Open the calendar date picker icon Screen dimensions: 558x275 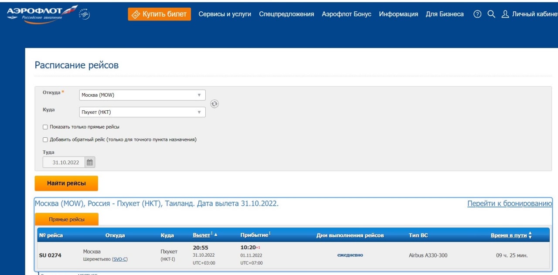89,163
